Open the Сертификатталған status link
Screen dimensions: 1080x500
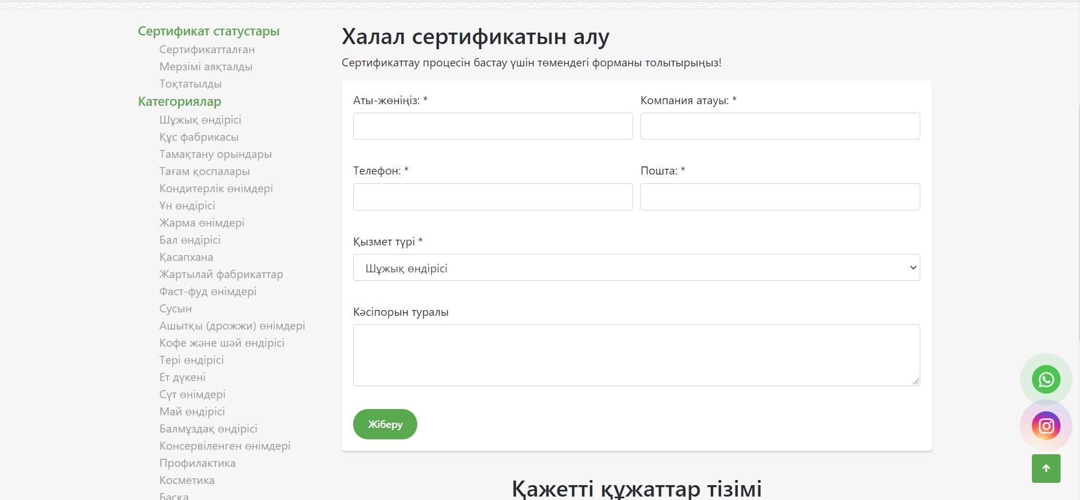(x=207, y=50)
